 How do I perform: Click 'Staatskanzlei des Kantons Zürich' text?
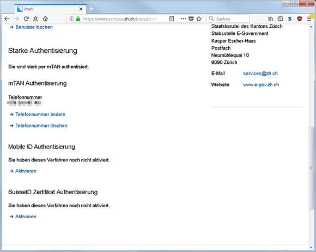(x=247, y=26)
